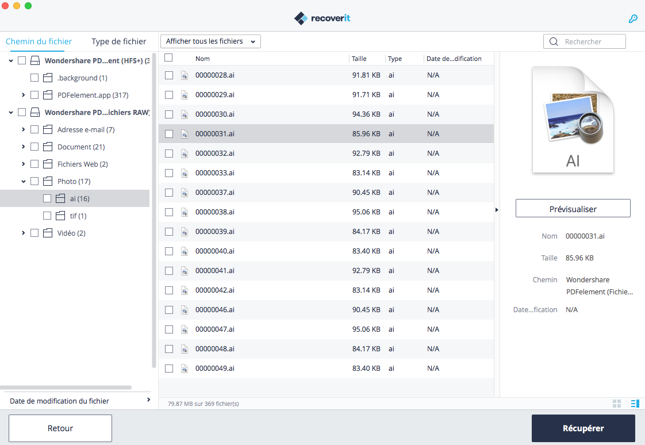Switch to Type de fichier tab
The image size is (645, 445).
(119, 41)
